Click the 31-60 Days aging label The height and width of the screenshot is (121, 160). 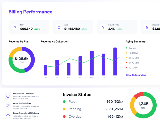tap(134, 58)
